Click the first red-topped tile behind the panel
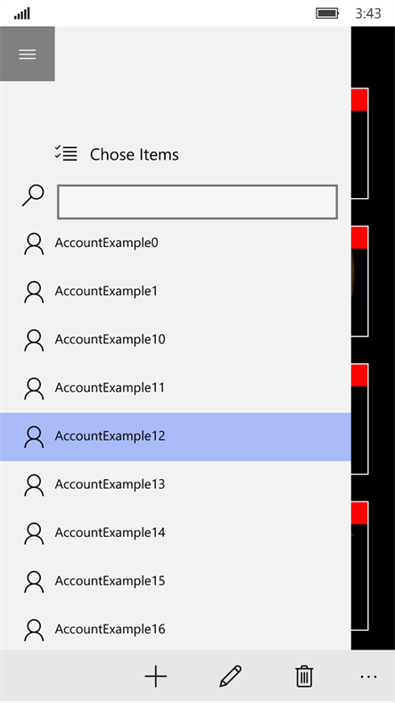The height and width of the screenshot is (703, 395). 359,144
